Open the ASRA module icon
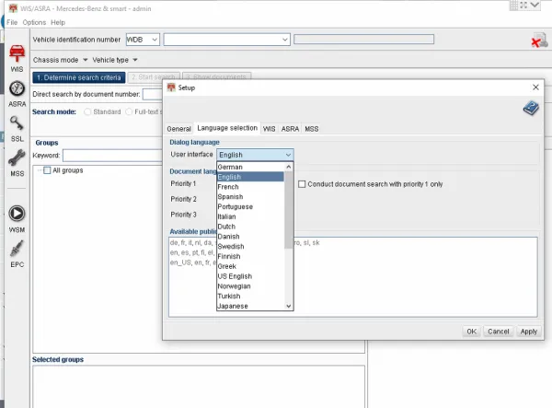The image size is (552, 408). coord(17,90)
